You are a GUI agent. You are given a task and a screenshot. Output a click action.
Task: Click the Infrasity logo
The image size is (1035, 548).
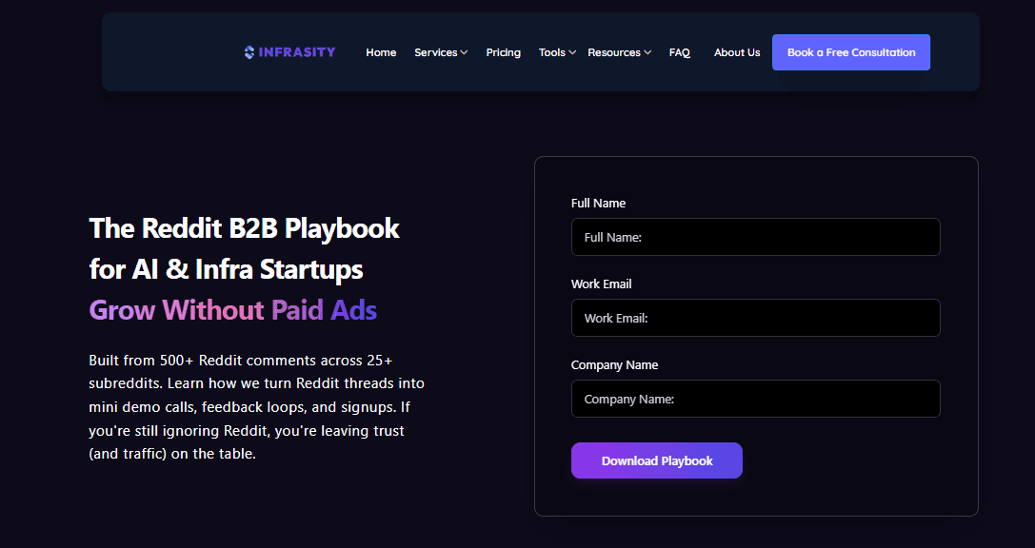(x=289, y=52)
